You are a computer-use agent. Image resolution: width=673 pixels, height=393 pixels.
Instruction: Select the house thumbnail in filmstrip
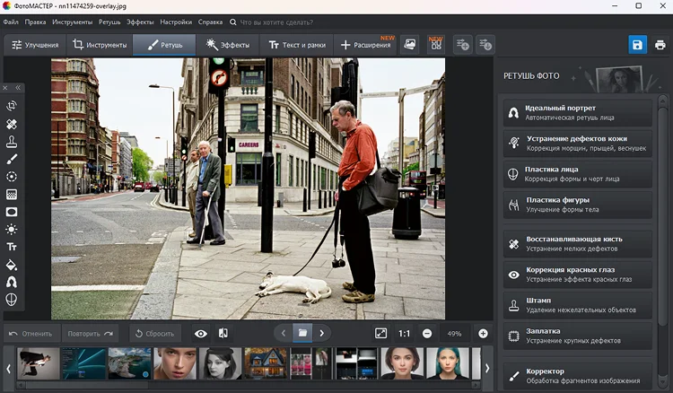266,363
